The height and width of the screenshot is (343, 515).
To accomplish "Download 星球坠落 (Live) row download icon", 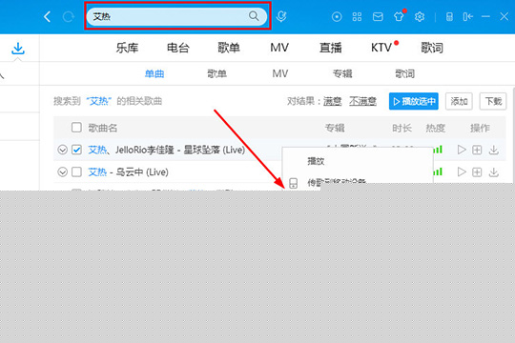I will (x=494, y=150).
